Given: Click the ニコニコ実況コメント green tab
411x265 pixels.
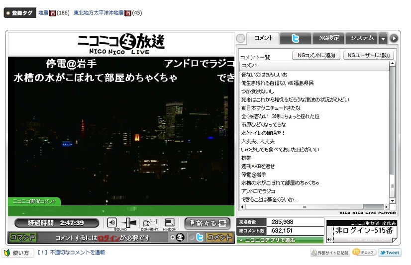Looking at the screenshot, I should click(34, 201).
